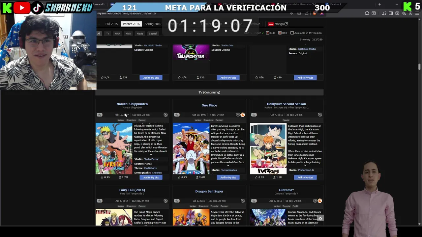
Task: Click the star score icon on One Piece card
Action: pos(179,177)
